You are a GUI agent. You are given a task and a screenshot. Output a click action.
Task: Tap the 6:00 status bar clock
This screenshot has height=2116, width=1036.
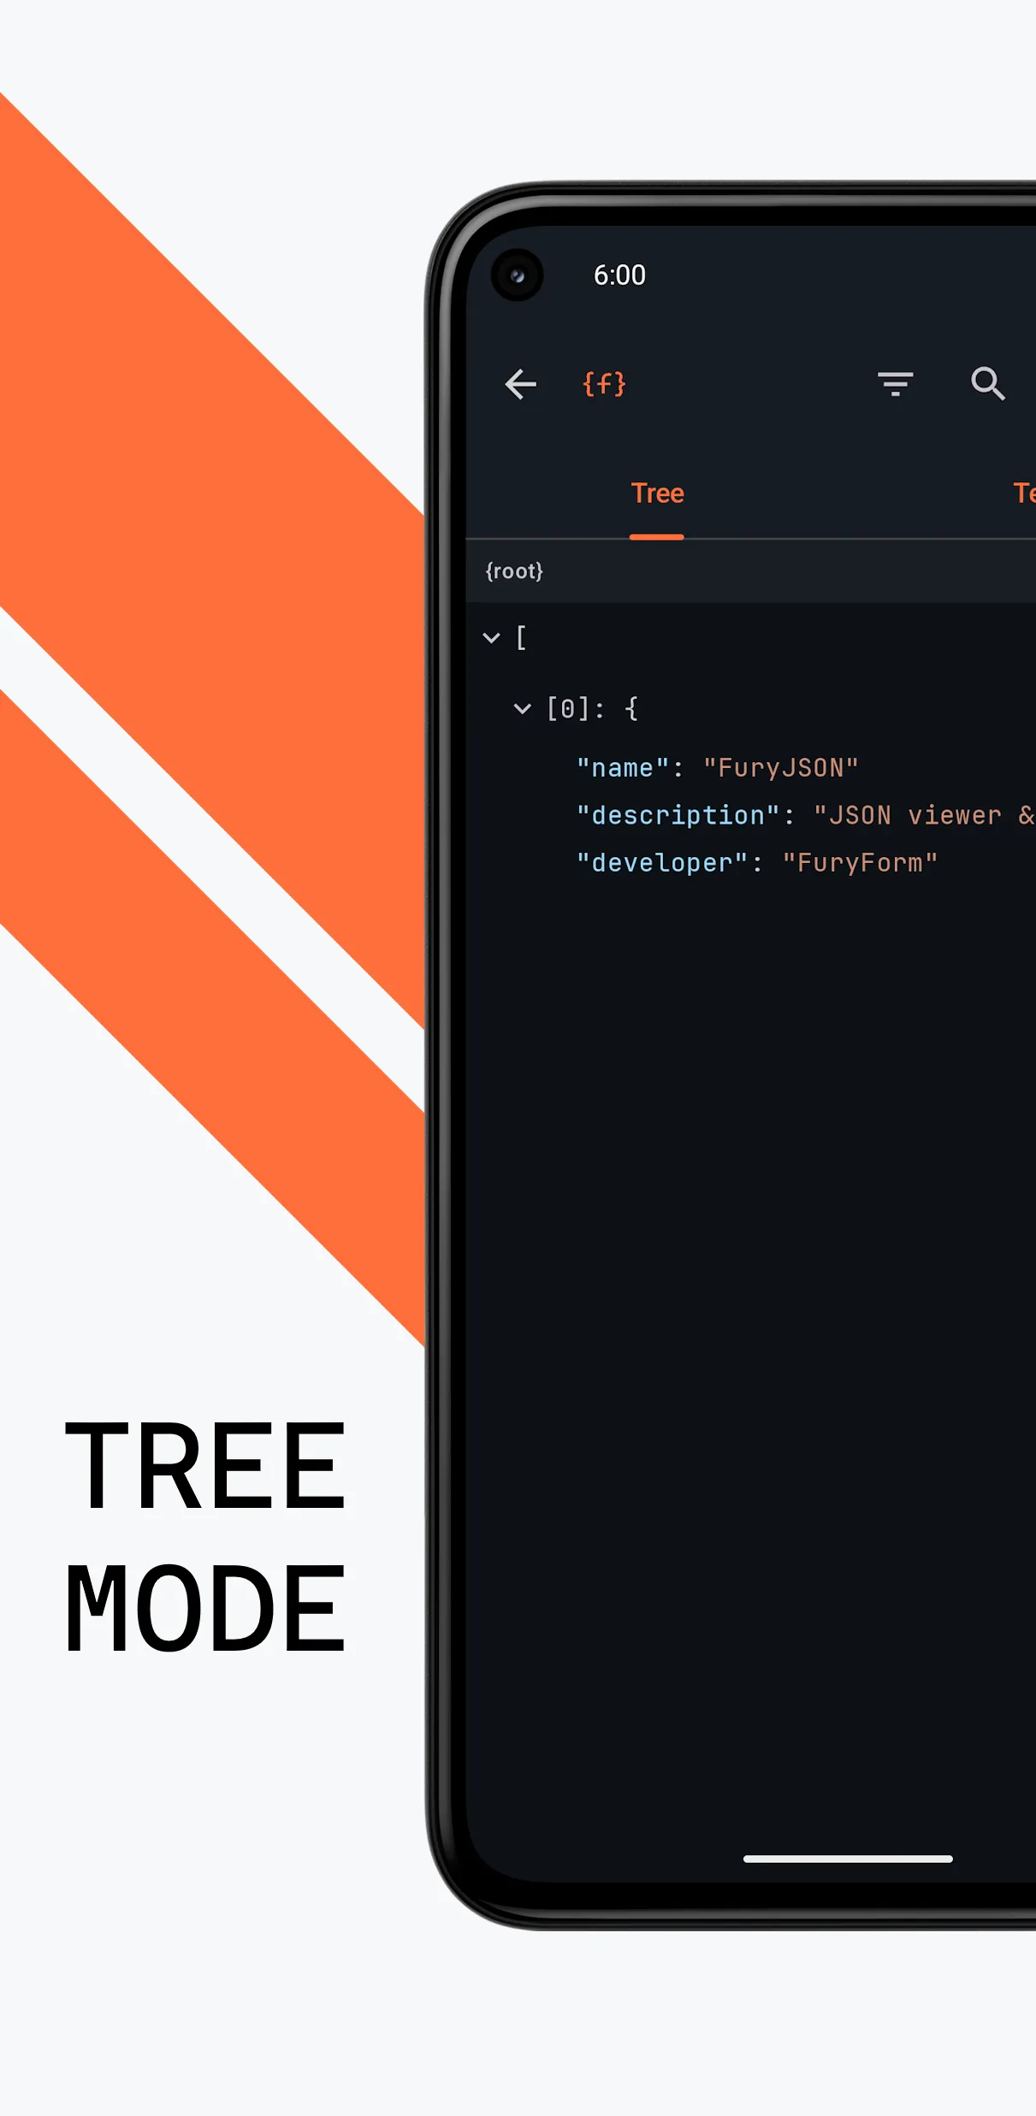pyautogui.click(x=619, y=275)
